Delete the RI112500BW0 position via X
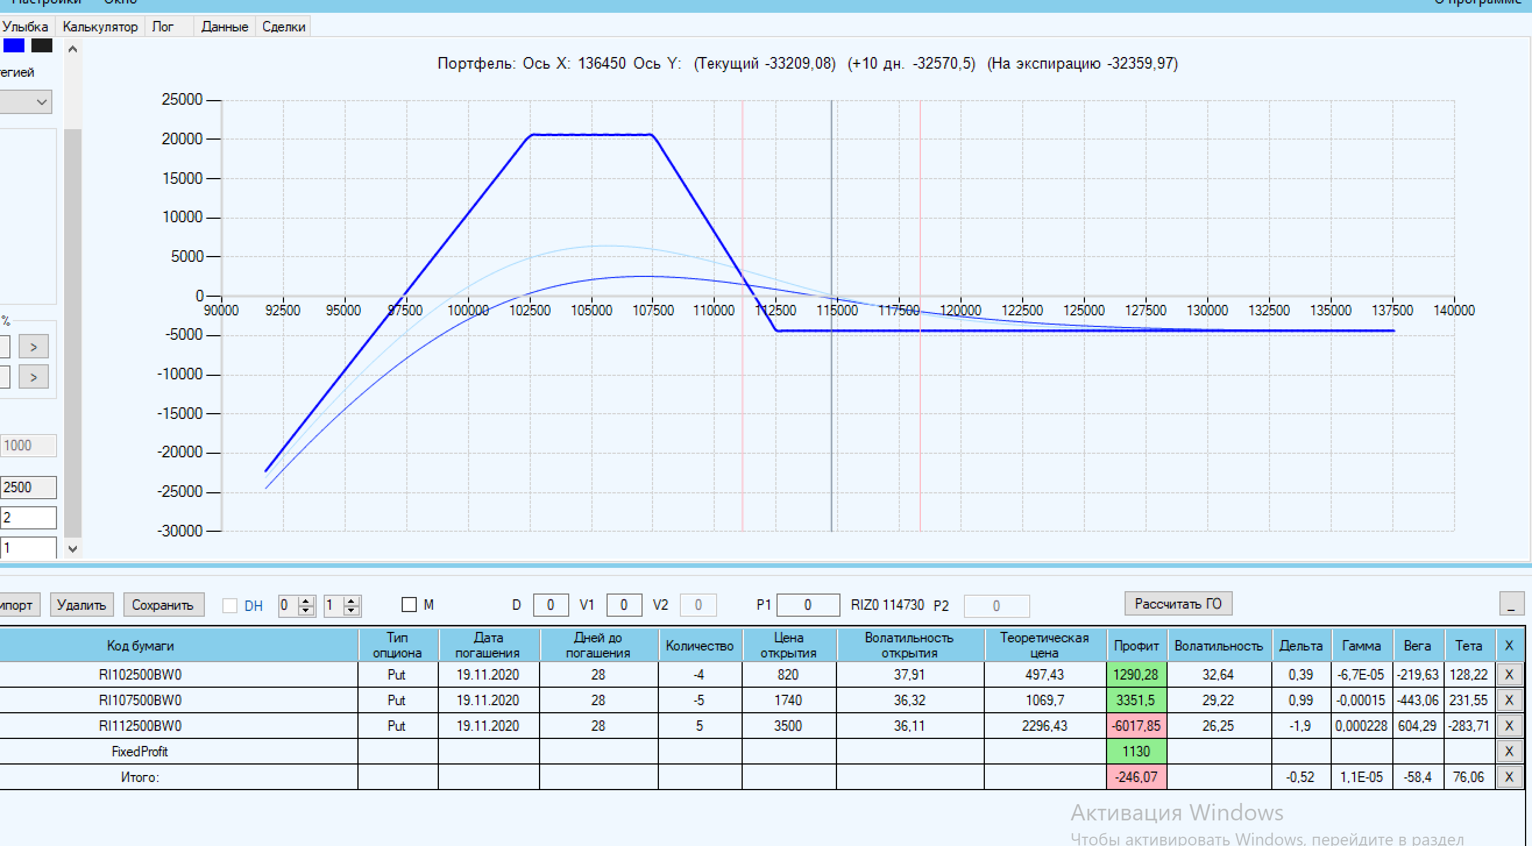Viewport: 1532px width, 846px height. point(1508,726)
